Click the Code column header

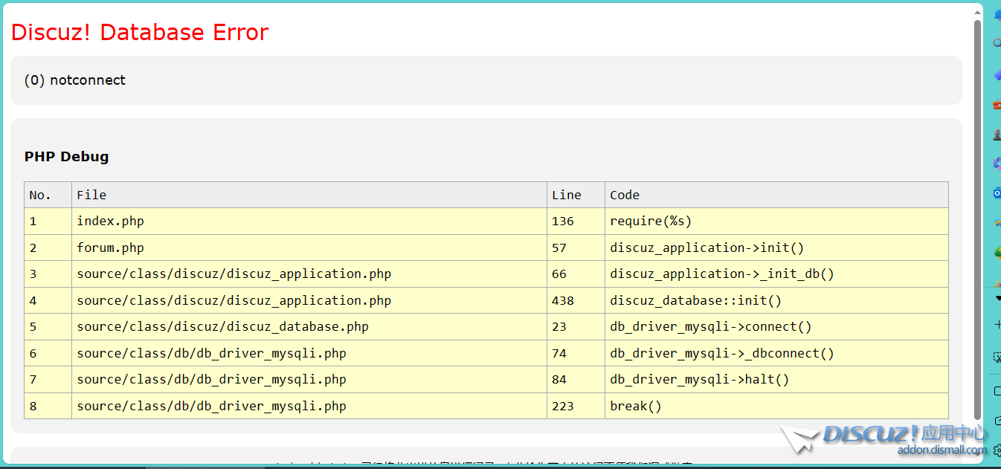[776, 195]
